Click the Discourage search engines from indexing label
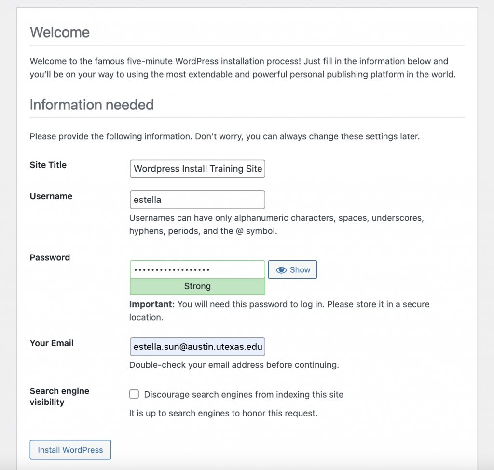 [244, 394]
